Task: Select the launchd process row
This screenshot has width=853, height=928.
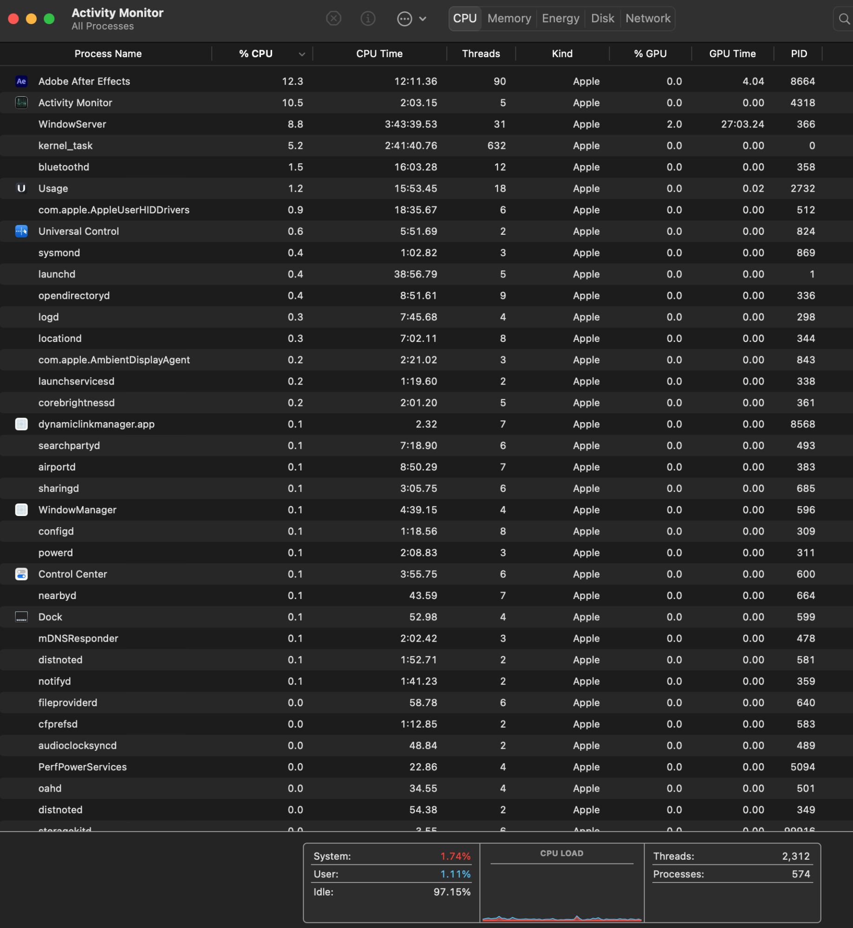Action: tap(426, 274)
